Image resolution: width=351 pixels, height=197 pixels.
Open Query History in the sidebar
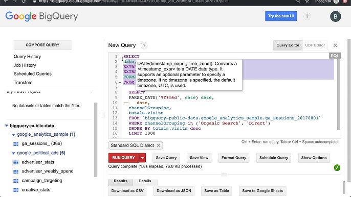click(x=27, y=57)
